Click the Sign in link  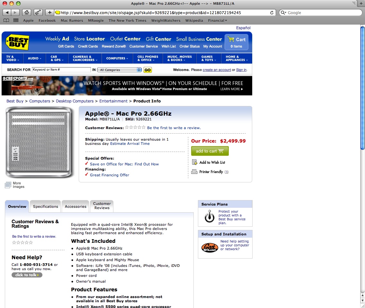[241, 70]
